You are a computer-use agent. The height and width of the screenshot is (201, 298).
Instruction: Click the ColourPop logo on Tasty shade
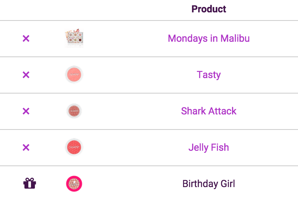pyautogui.click(x=74, y=74)
